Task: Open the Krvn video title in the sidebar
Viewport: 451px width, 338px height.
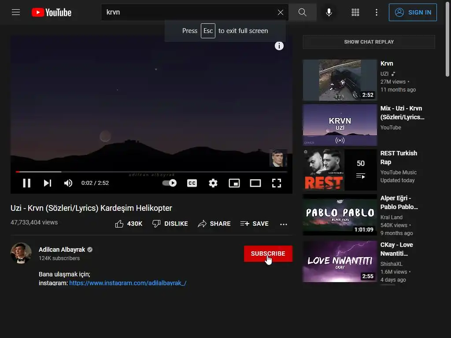Action: point(387,63)
